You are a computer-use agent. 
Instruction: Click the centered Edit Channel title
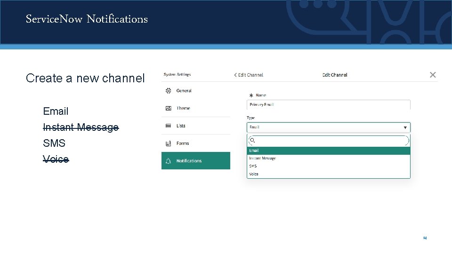[x=335, y=75]
